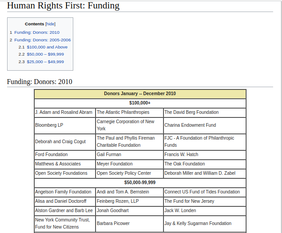Select cell Paul and Phyllis Fireman Charitable Foundation
The width and height of the screenshot is (282, 233).
coord(129,142)
